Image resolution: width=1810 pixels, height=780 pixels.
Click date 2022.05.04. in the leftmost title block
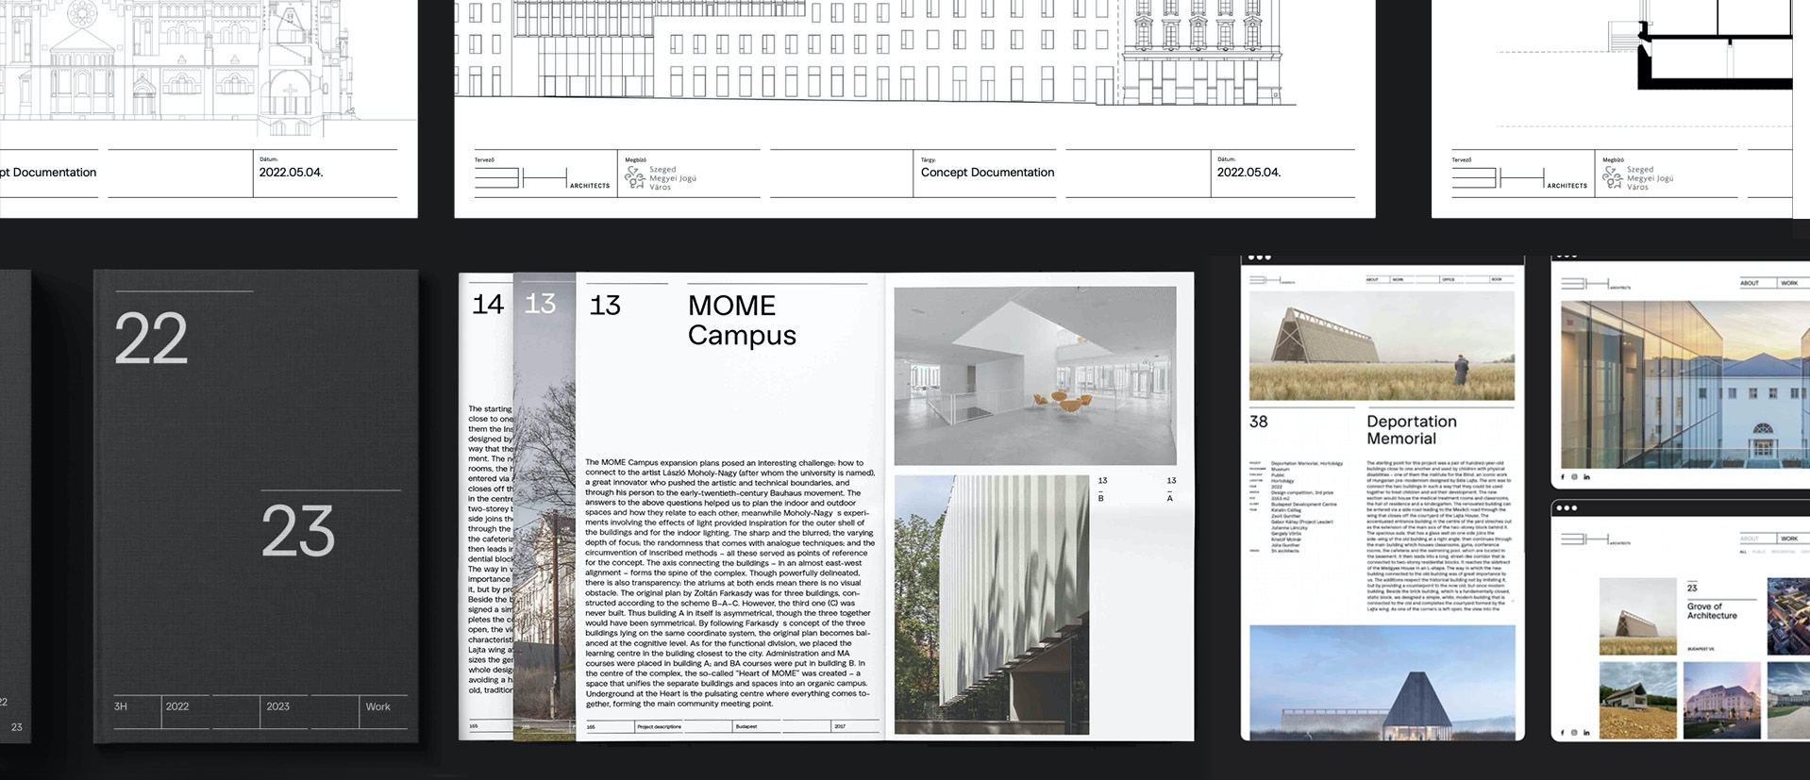click(x=291, y=173)
